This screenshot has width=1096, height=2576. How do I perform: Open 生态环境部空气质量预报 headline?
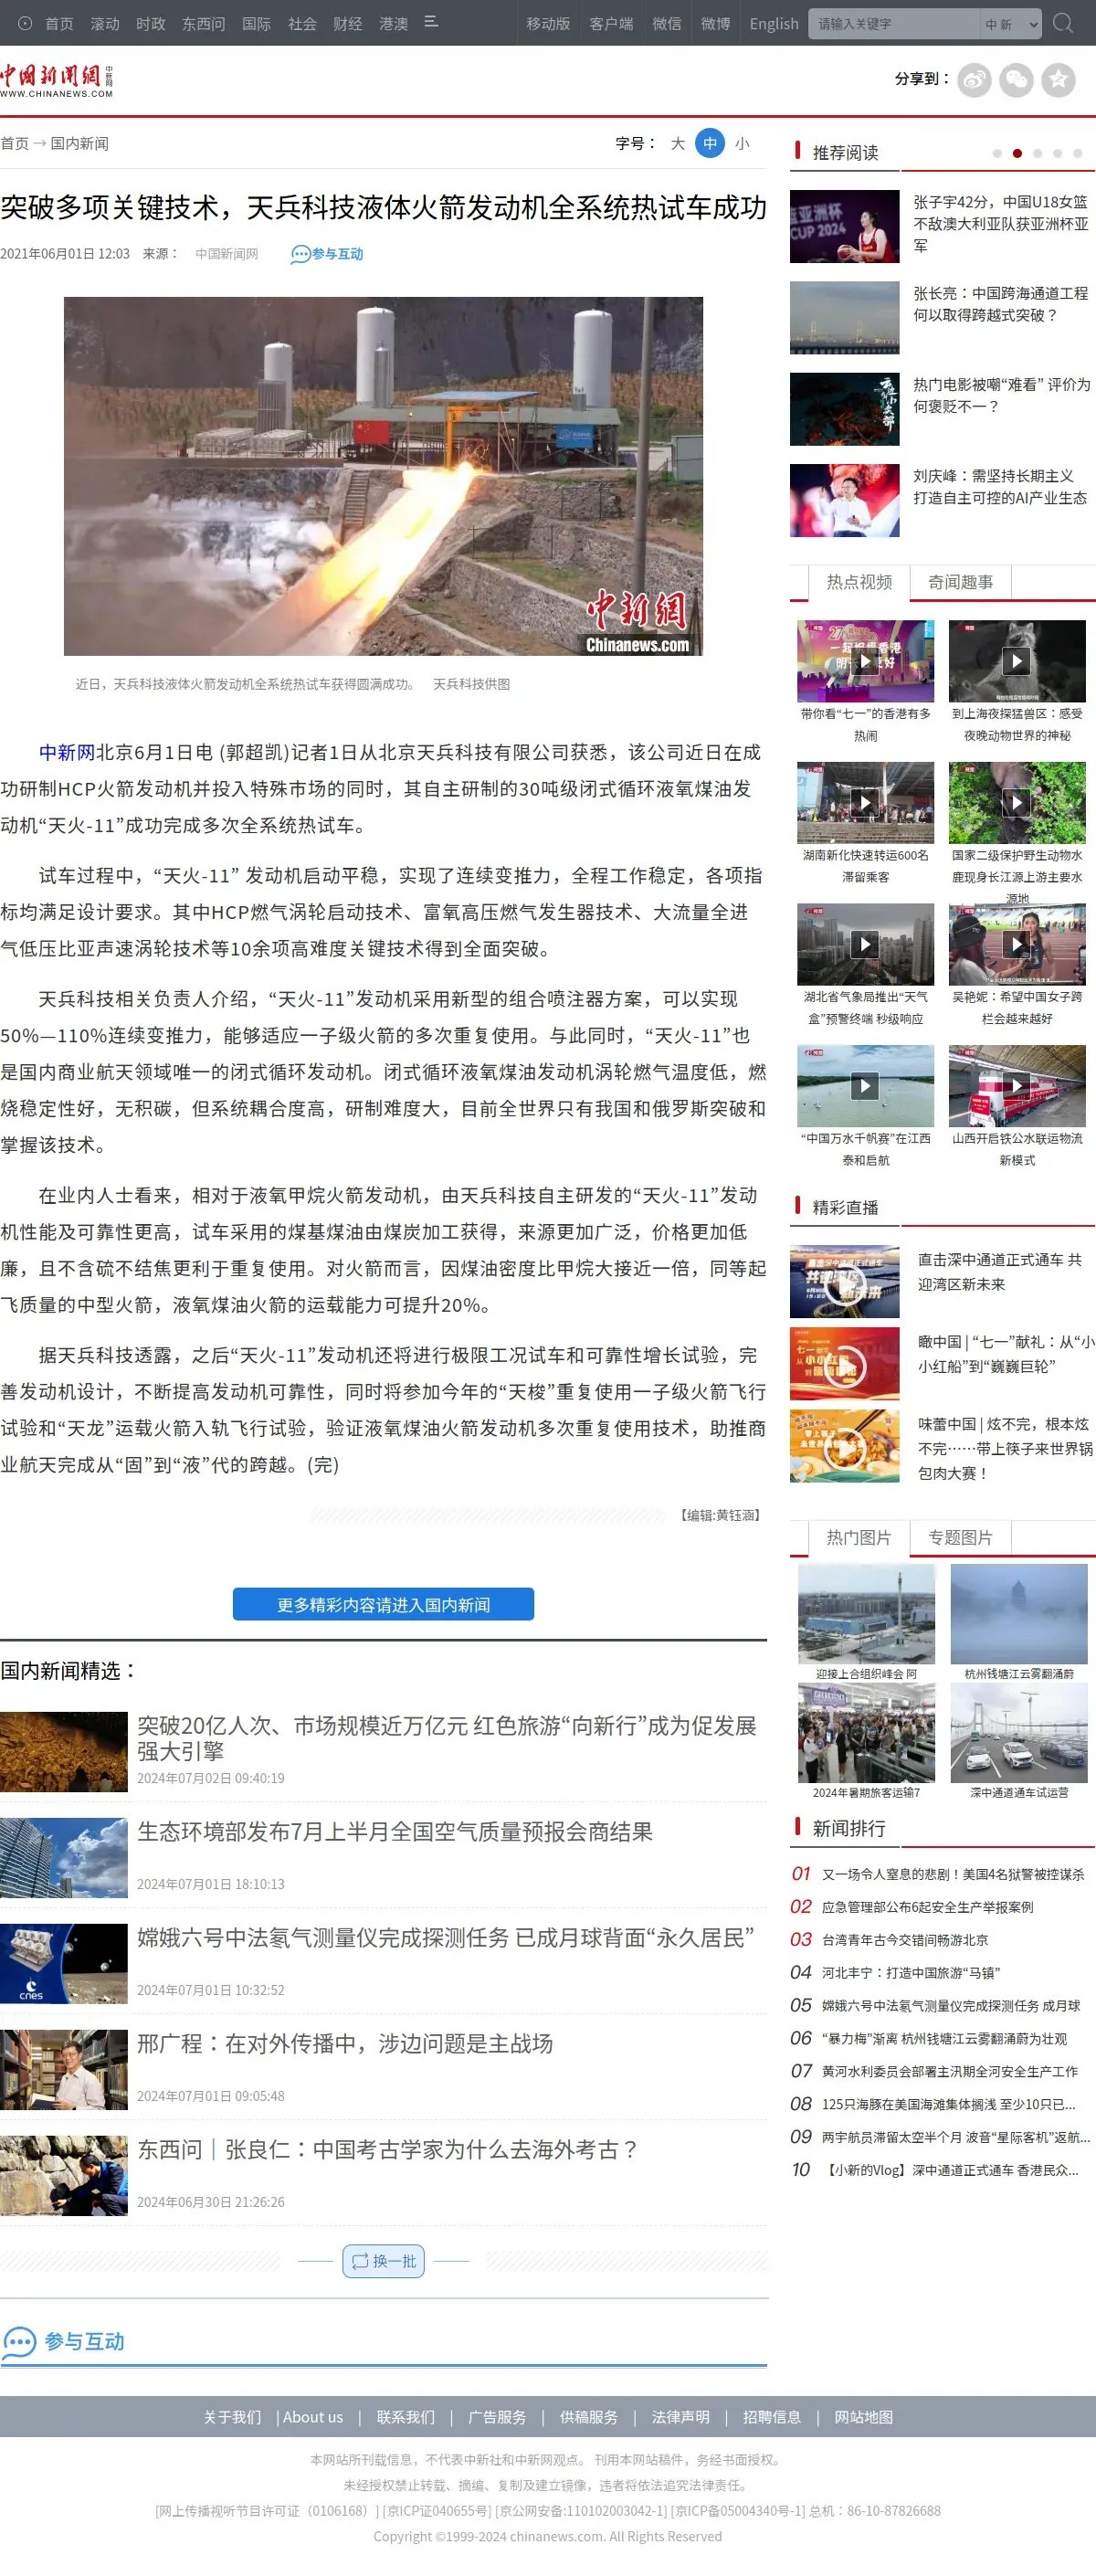click(x=395, y=1832)
